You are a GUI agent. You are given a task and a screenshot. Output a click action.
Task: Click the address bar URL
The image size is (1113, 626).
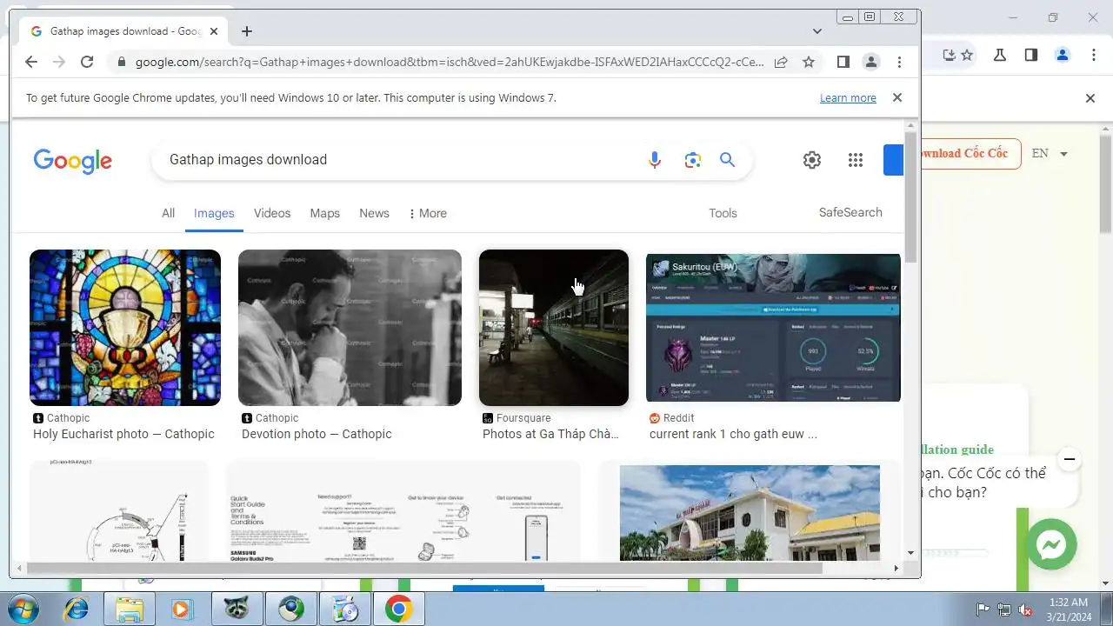(450, 62)
